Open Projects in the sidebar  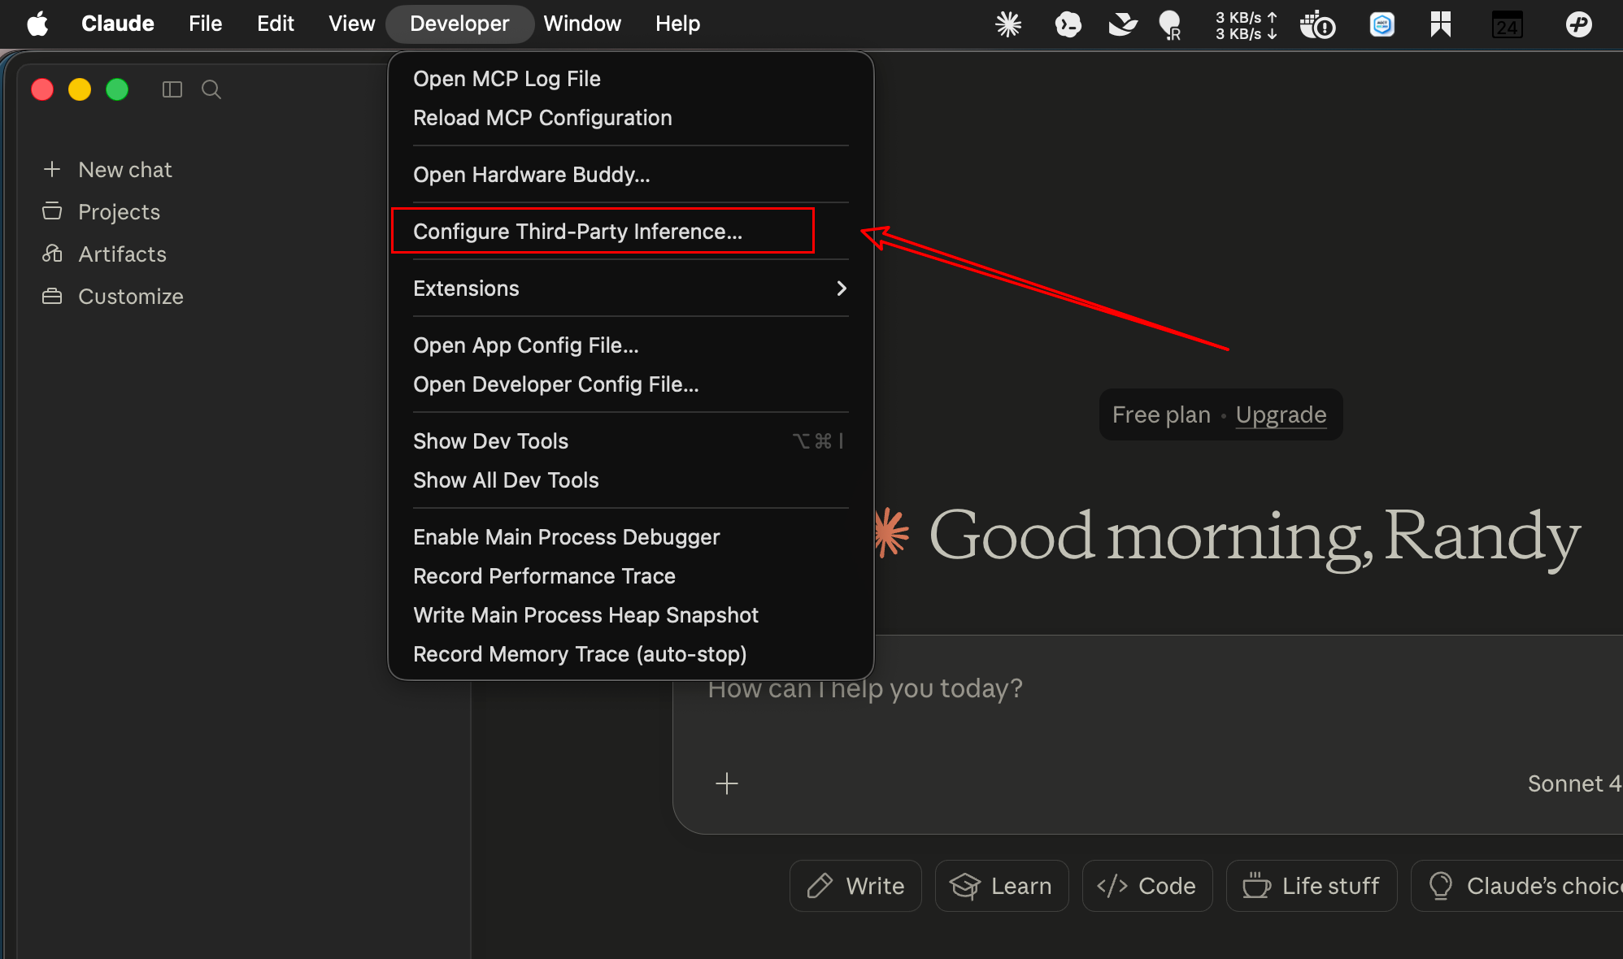coord(119,211)
